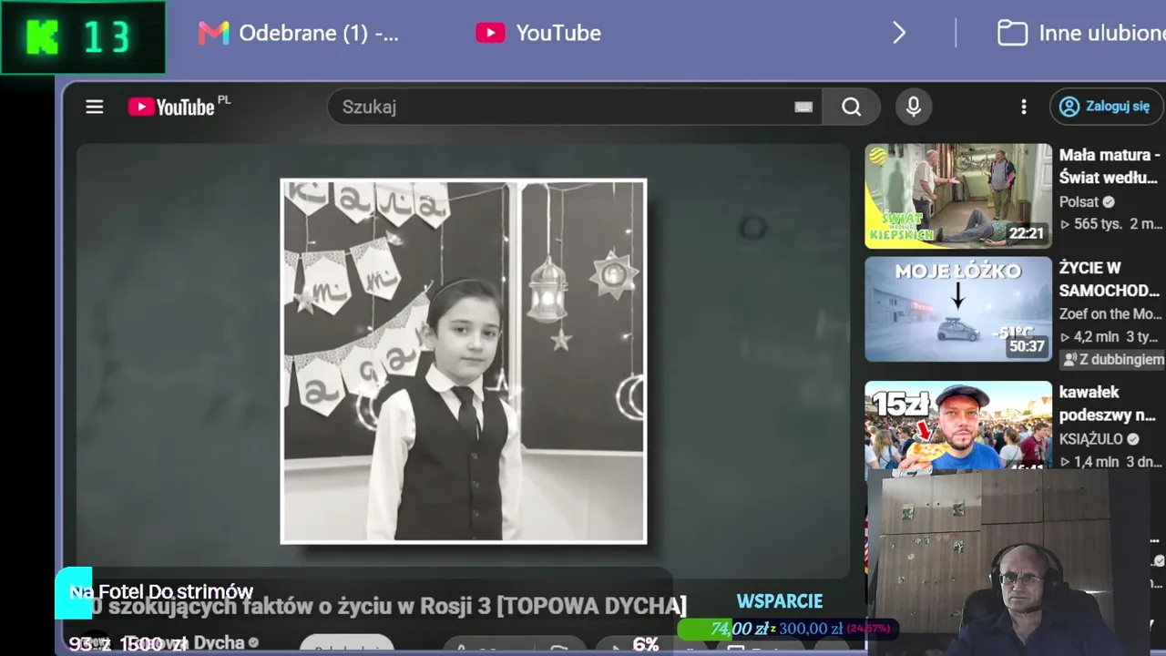Open the Świat według Kiepskich video thumbnail
The width and height of the screenshot is (1166, 656).
[958, 195]
